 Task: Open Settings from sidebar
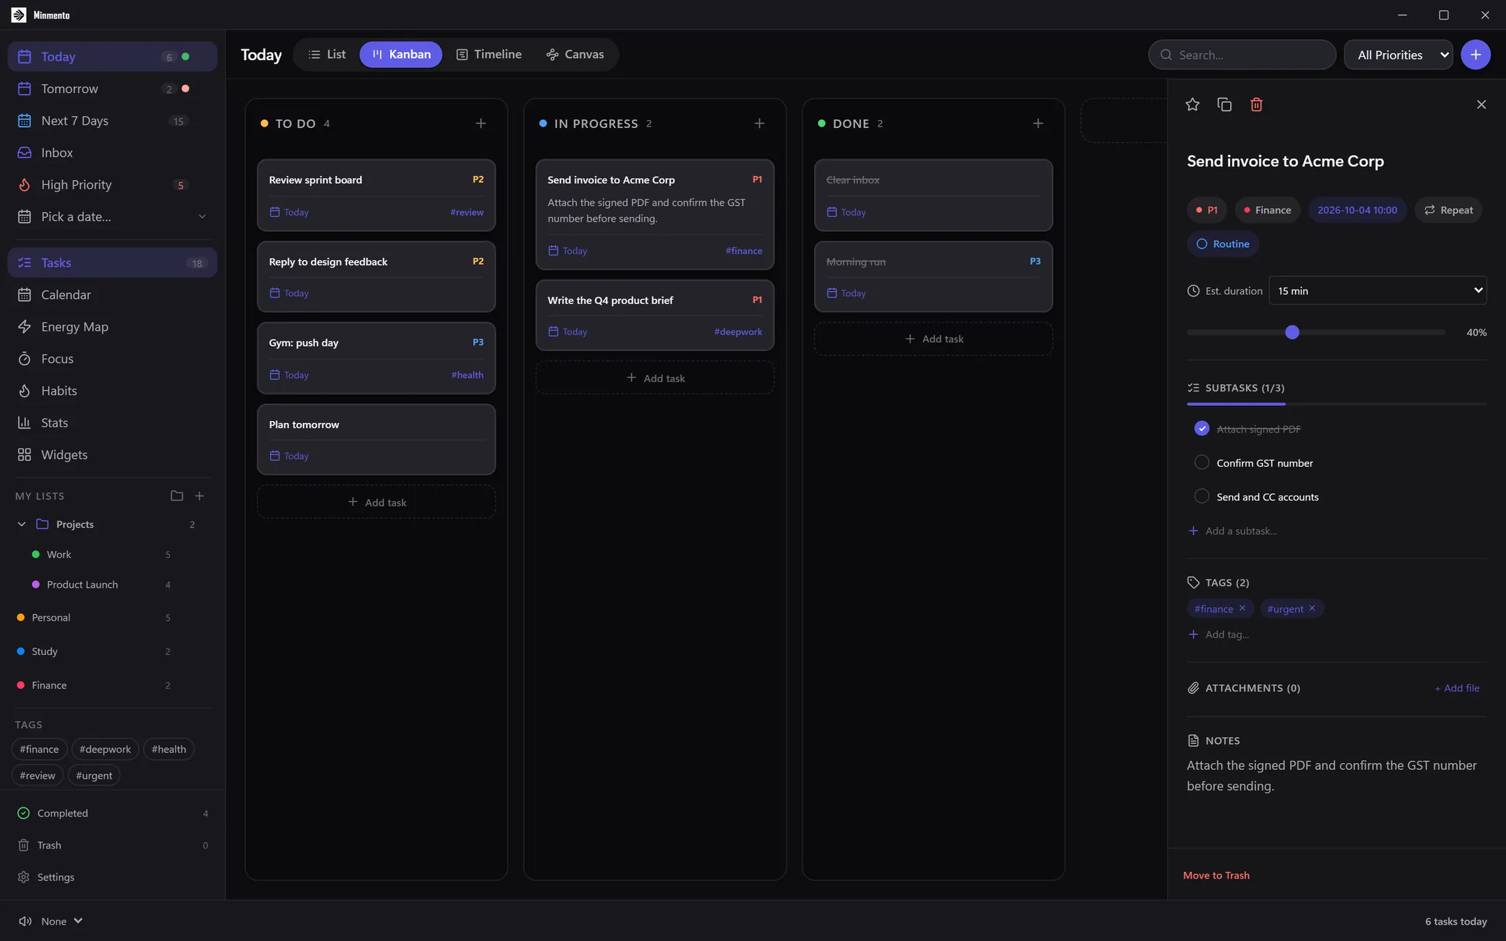tap(112, 877)
